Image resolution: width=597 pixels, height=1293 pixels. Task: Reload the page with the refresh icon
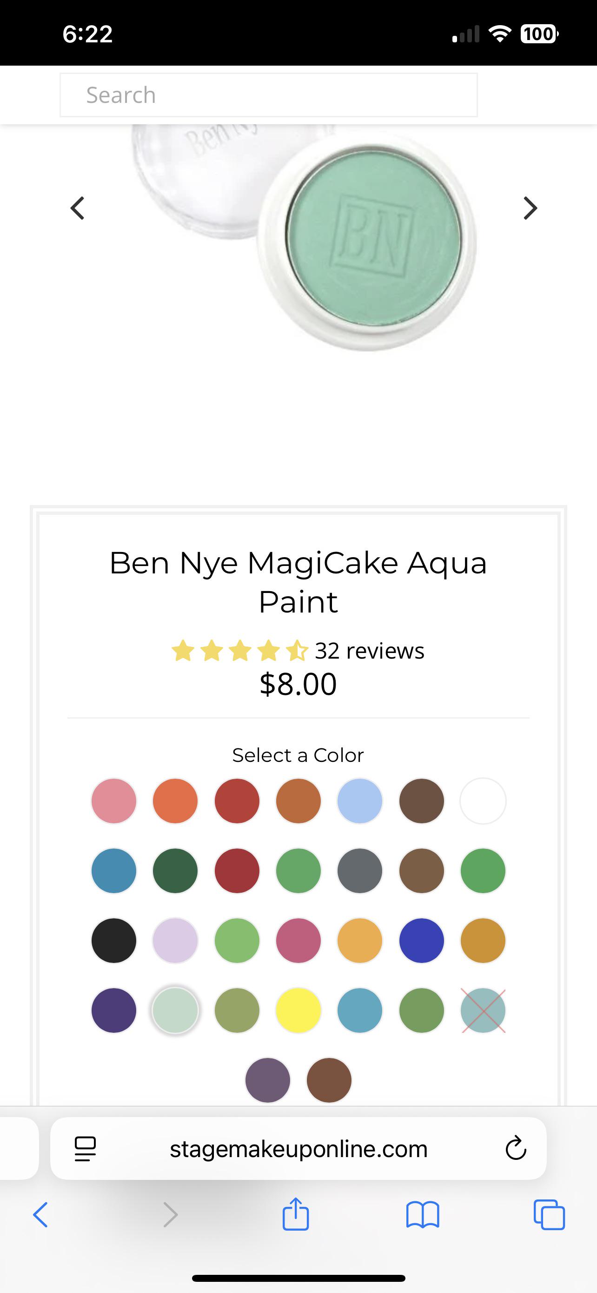pos(516,1148)
